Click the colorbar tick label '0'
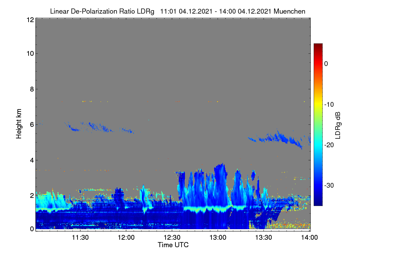408x272 pixels. (x=326, y=64)
